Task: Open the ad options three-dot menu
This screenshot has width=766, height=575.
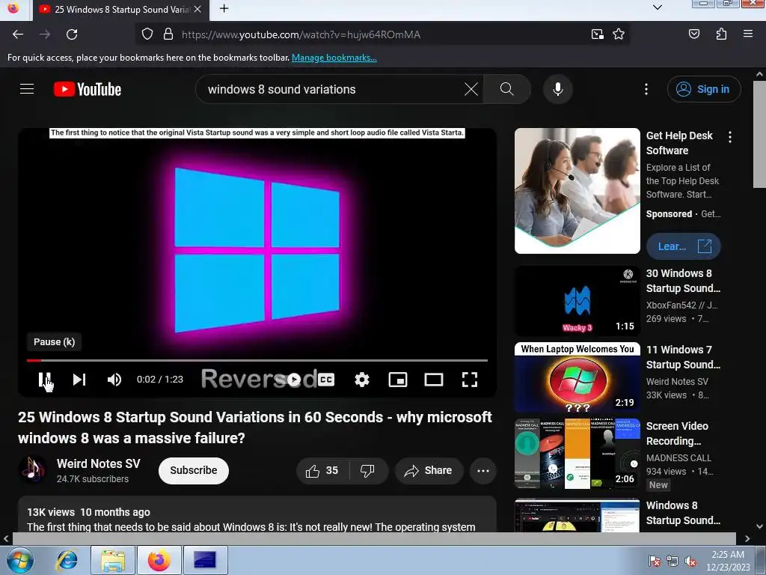Action: pos(730,137)
